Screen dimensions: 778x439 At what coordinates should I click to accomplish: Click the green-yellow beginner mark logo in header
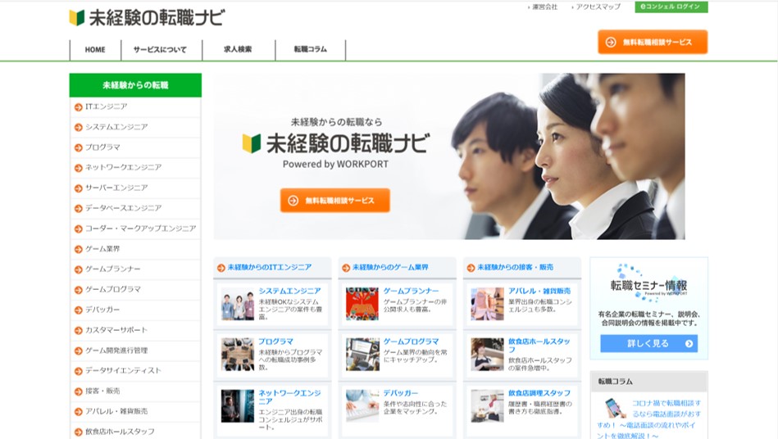point(77,18)
